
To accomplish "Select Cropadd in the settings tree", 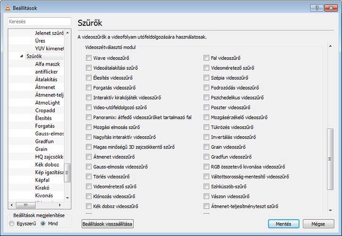I will 45,110.
